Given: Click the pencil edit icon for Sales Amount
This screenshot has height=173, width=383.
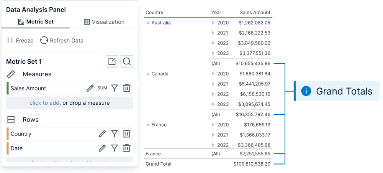Looking at the screenshot, I should pos(90,88).
